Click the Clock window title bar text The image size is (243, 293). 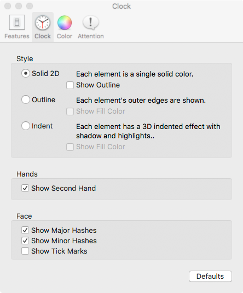121,7
